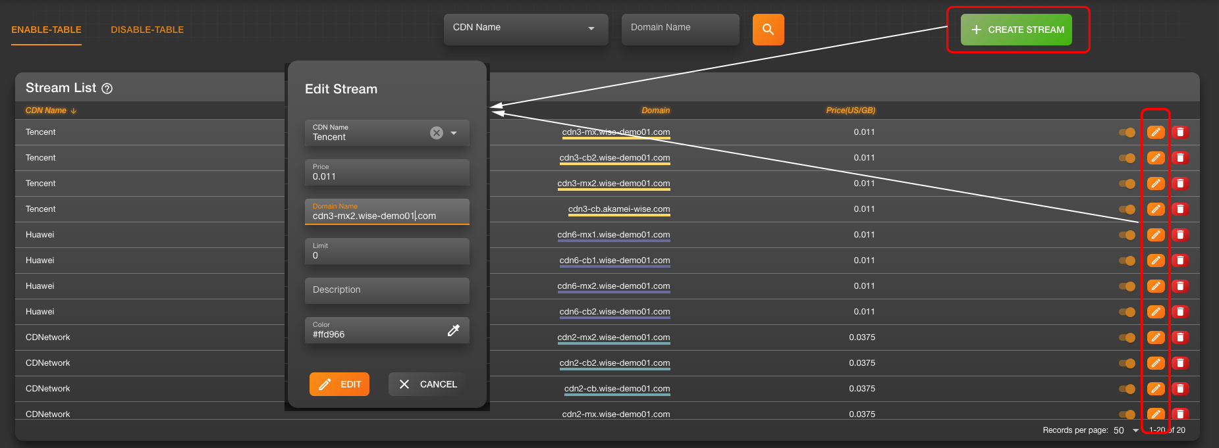Delete the cdn6-cb1.wise-demo01.com stream row
The image size is (1219, 448).
tap(1180, 261)
